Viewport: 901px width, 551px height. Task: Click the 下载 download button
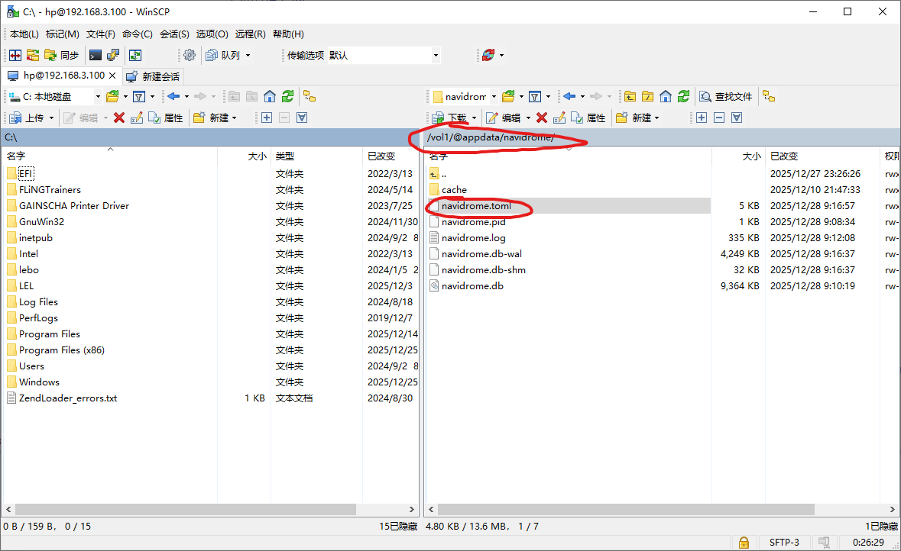(x=450, y=118)
